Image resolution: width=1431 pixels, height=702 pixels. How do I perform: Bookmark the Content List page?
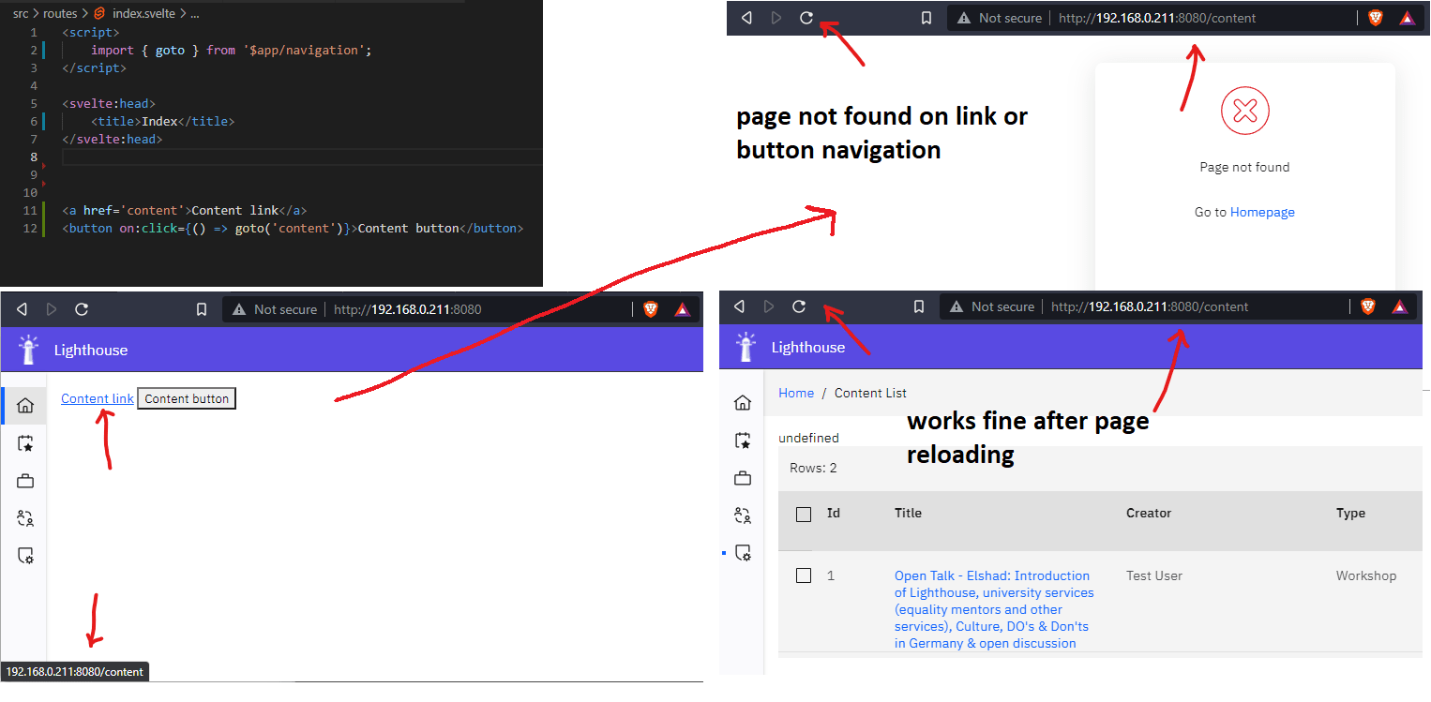tap(919, 306)
